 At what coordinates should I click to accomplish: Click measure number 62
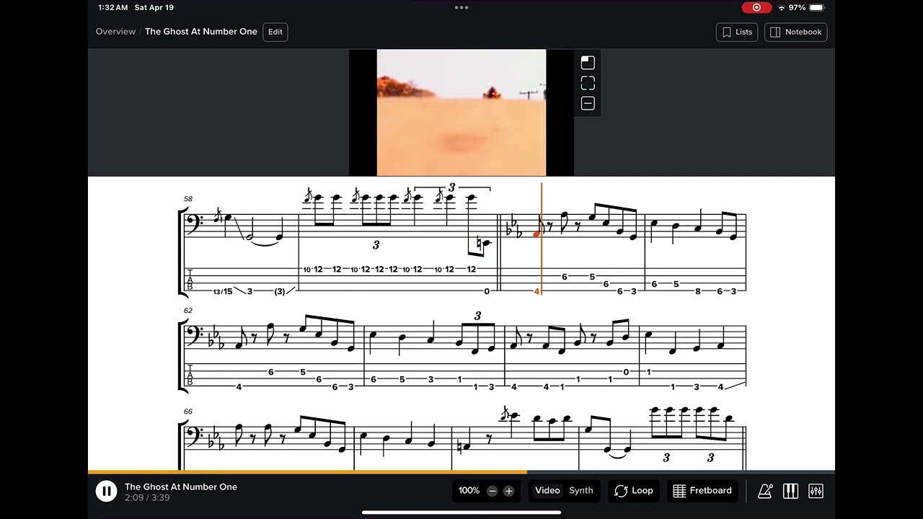click(188, 311)
